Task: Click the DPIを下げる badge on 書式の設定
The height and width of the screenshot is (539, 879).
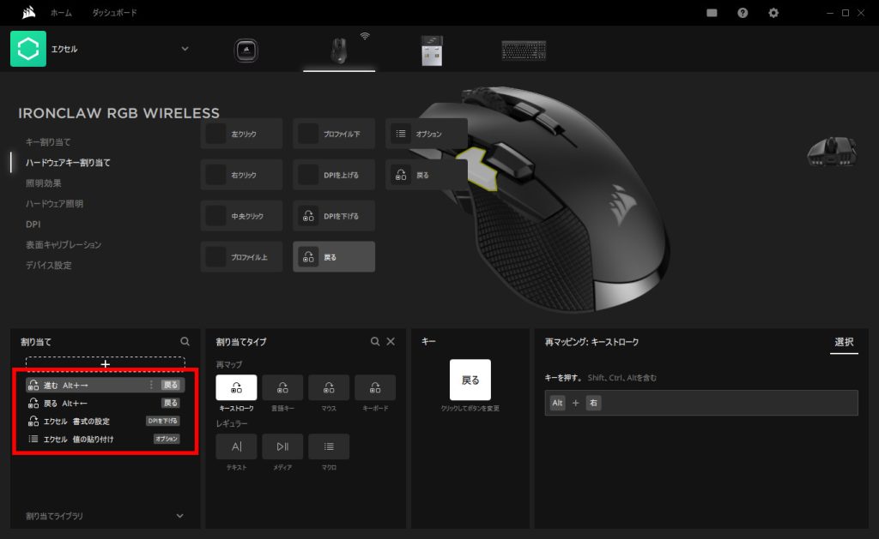Action: [162, 421]
